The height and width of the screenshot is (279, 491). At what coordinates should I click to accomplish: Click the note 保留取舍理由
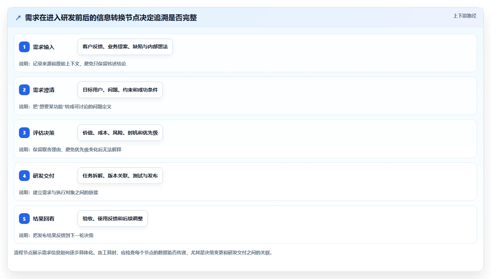70,150
